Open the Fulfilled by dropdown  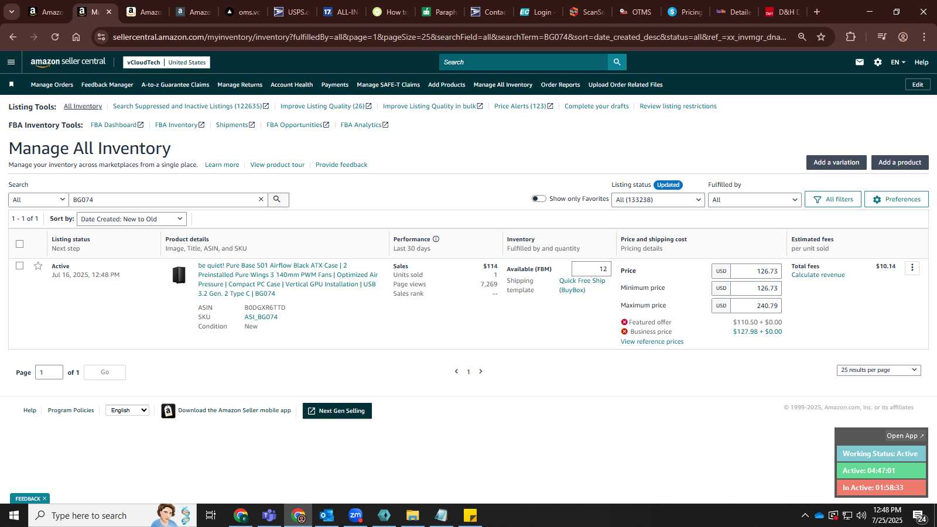[754, 200]
